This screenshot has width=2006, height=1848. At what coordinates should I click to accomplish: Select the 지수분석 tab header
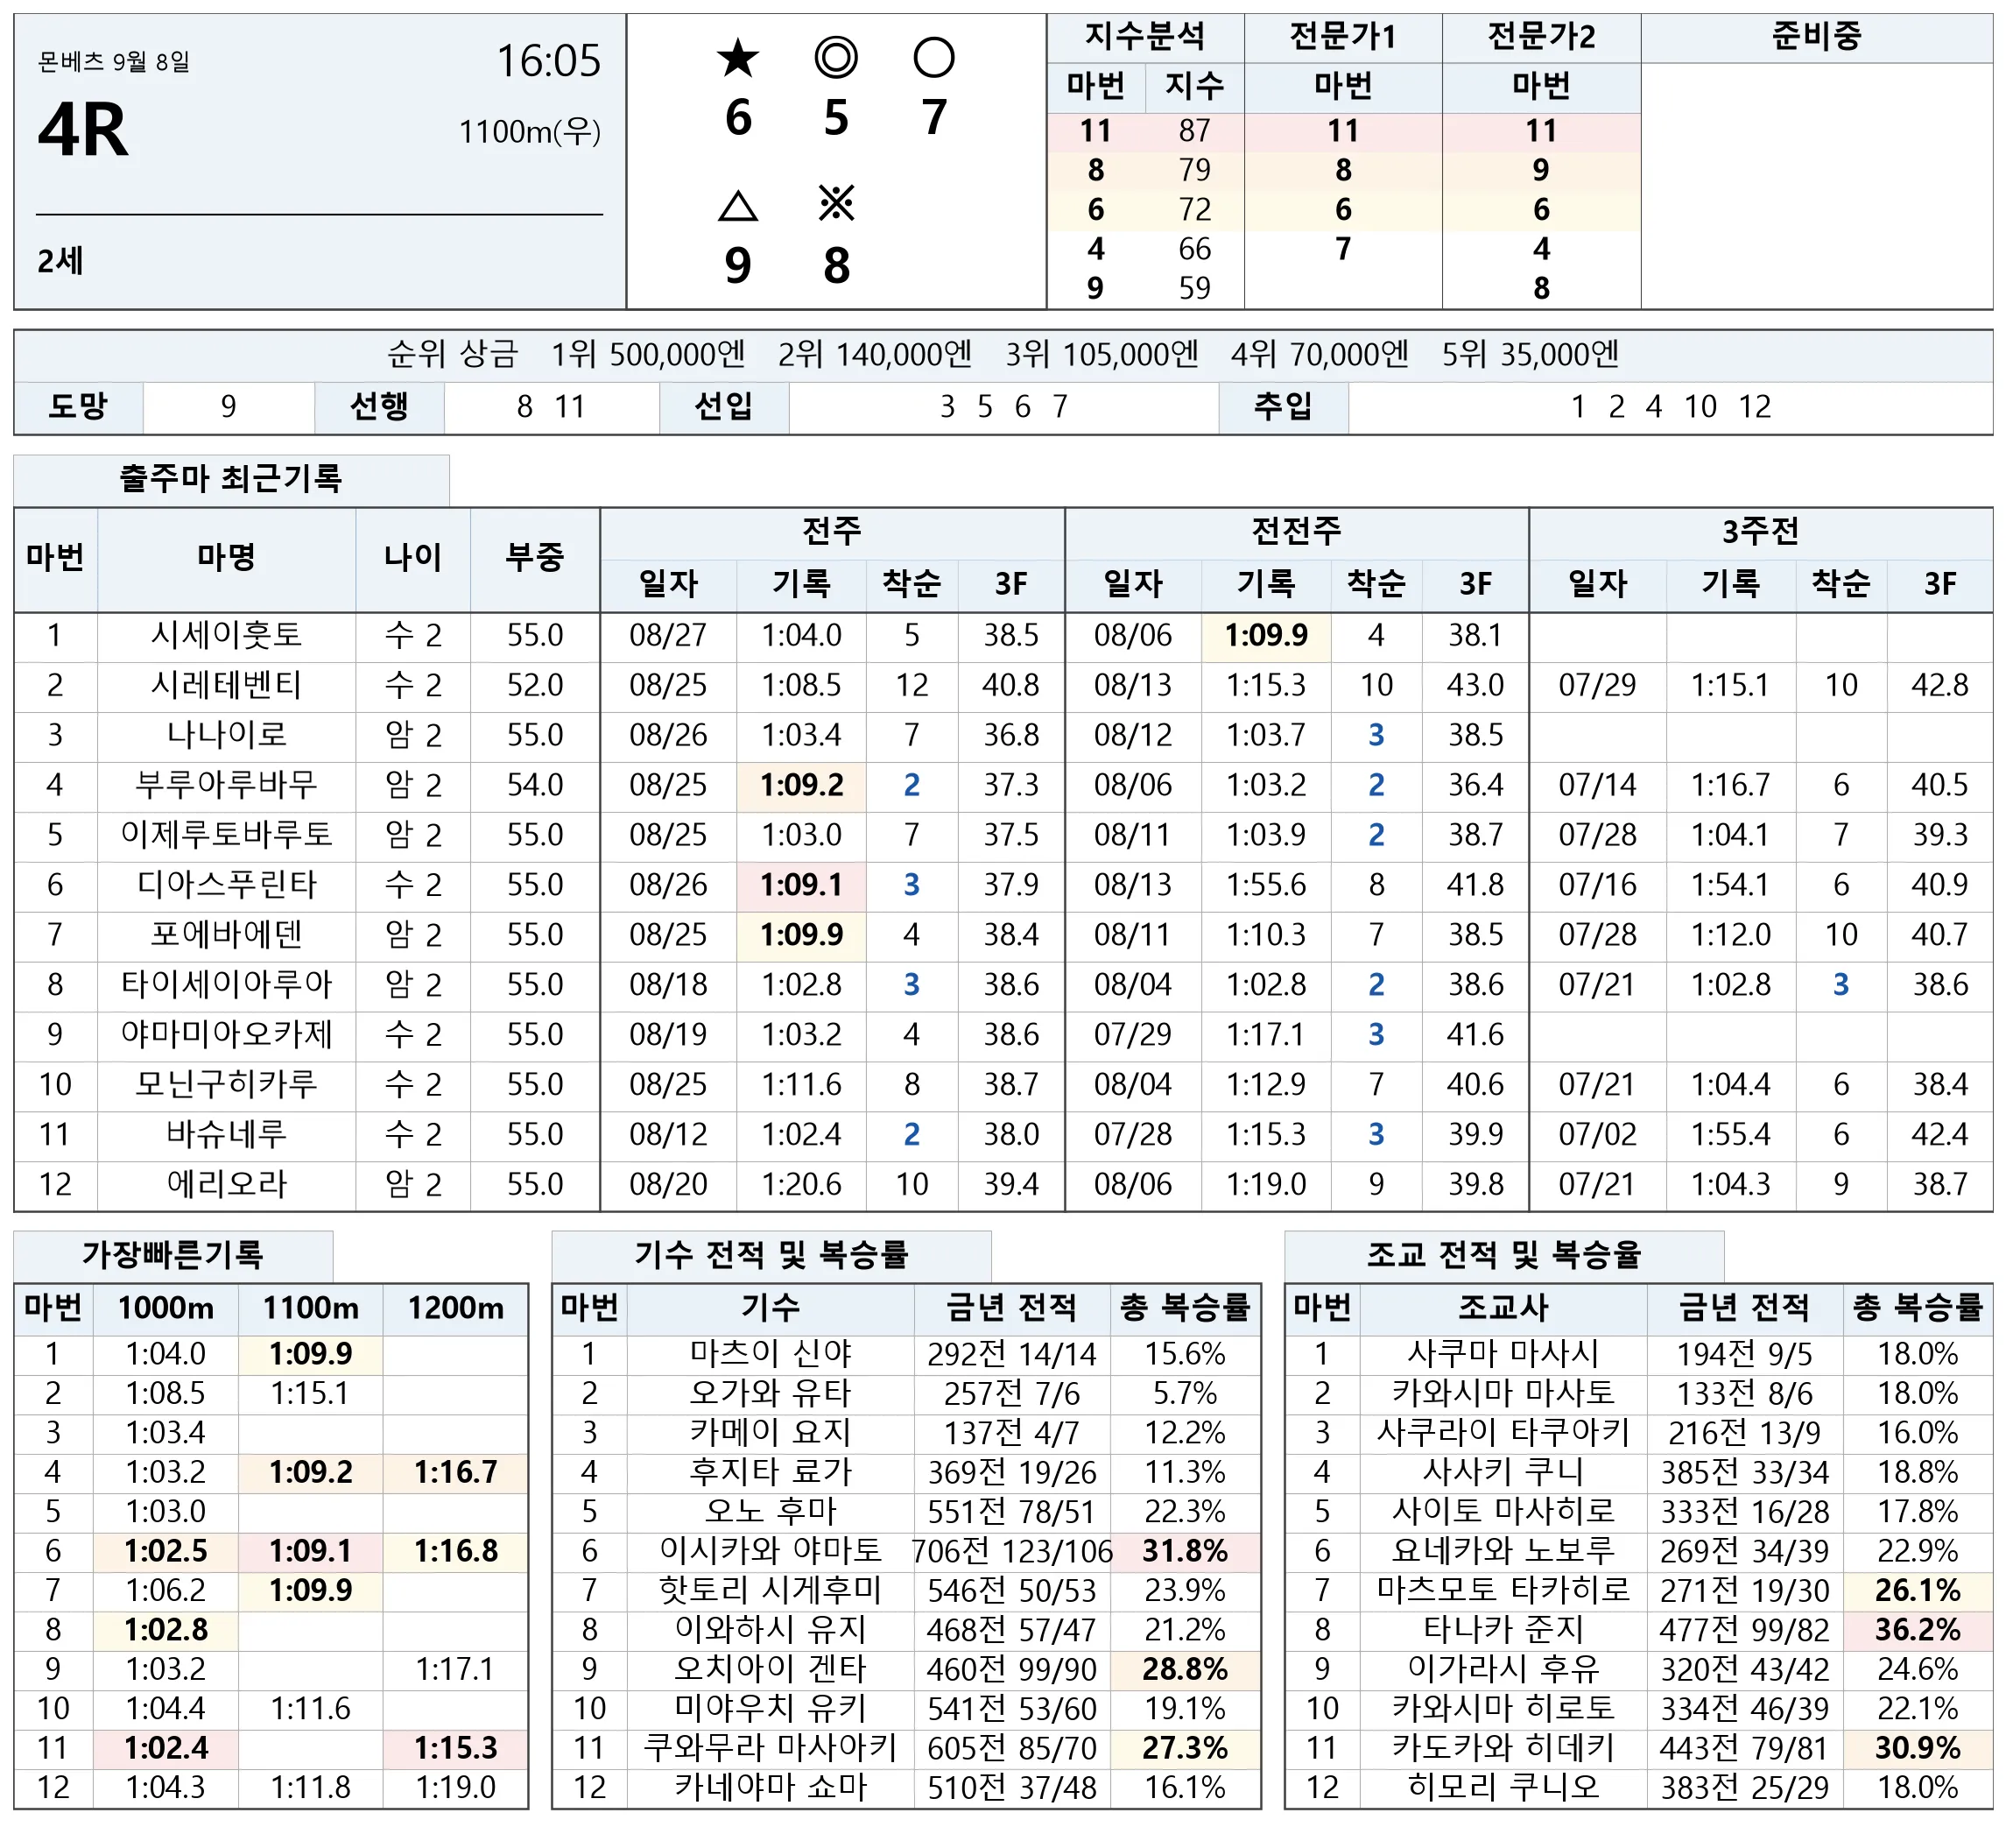click(1144, 37)
